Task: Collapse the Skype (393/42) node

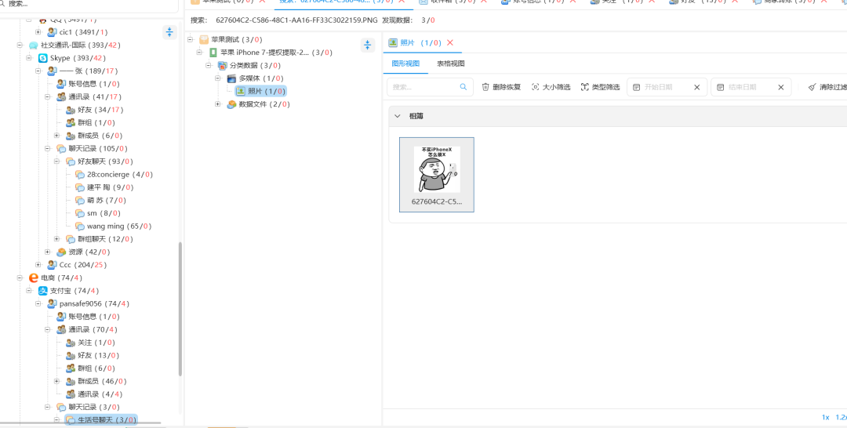Action: [x=29, y=58]
